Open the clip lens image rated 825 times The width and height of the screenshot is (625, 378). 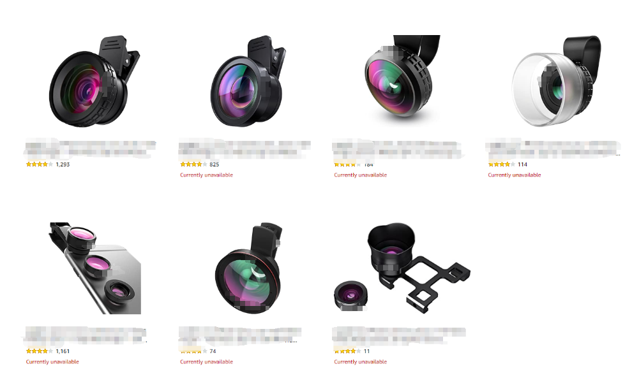coord(248,81)
